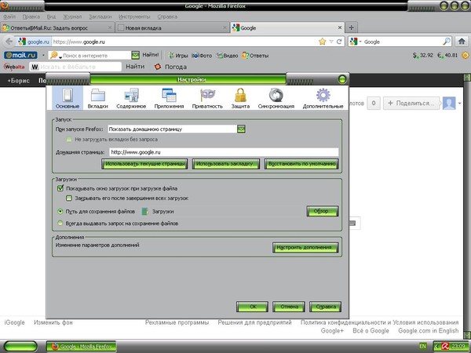Click the Погода weather icon
471x353 pixels.
[x=158, y=67]
